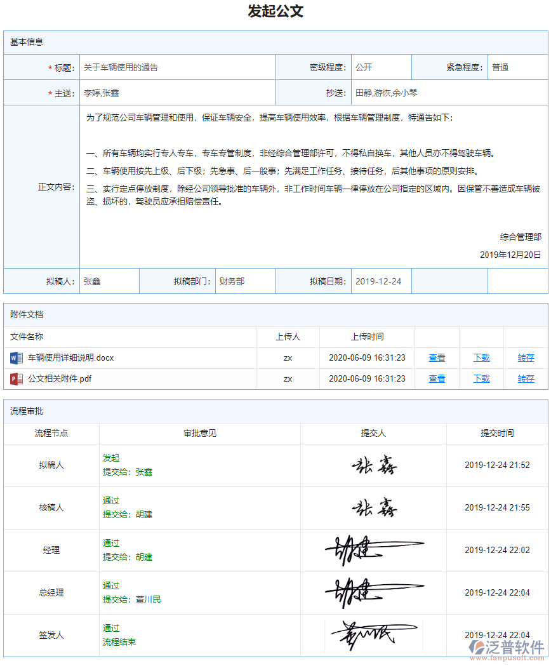Screen dimensions: 551x668
Task: Open 提交给：张鑫 in the 拟稿人 row
Action: 127,472
